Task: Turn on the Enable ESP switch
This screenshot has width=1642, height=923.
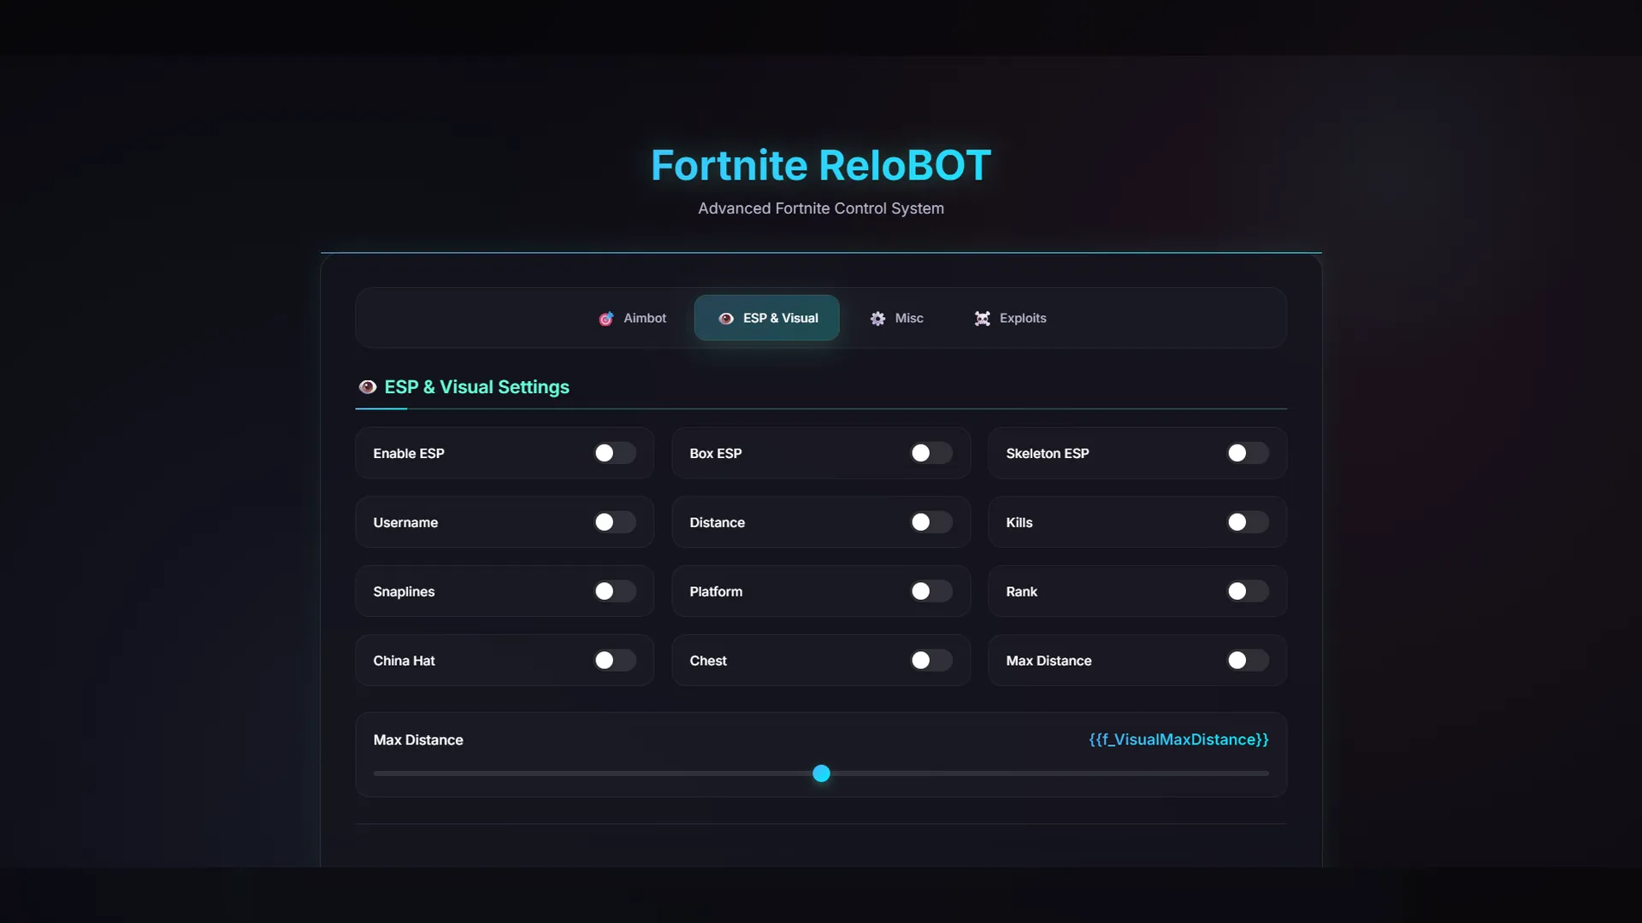Action: (x=615, y=453)
